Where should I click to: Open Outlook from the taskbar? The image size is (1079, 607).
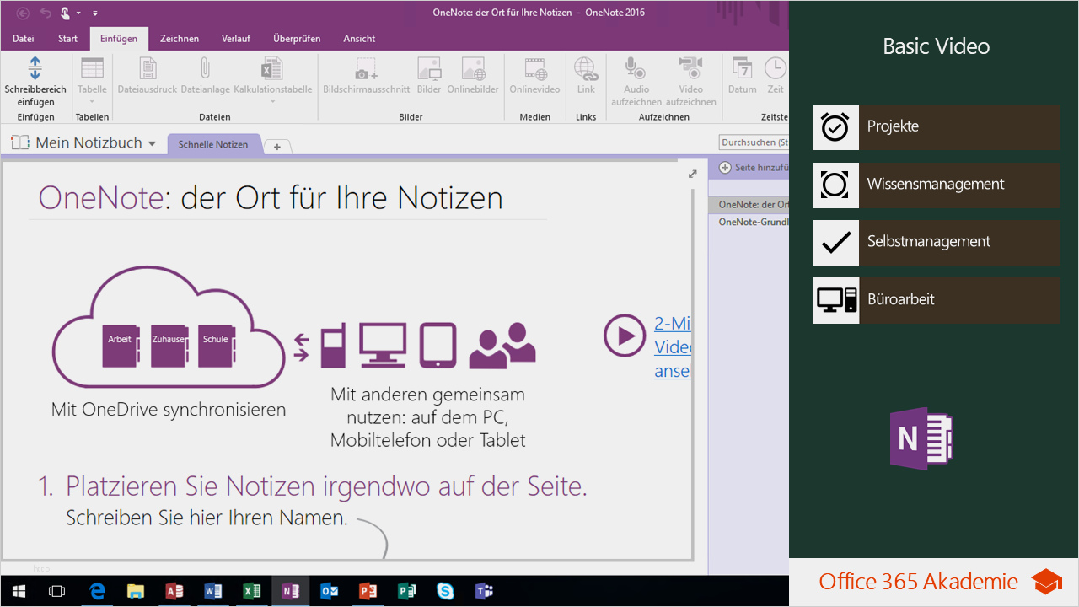pyautogui.click(x=329, y=591)
